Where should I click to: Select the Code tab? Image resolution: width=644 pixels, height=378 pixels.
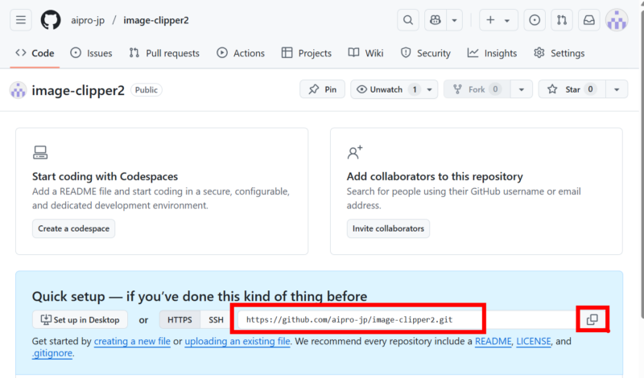(x=35, y=53)
